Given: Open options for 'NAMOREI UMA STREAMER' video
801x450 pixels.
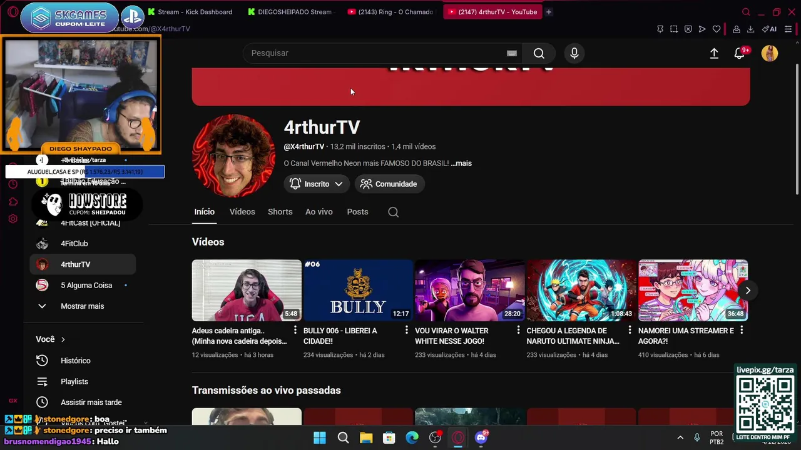Looking at the screenshot, I should click(742, 330).
